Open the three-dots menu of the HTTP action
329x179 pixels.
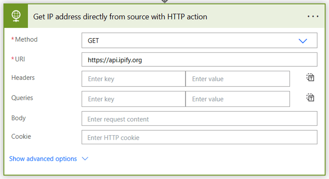point(313,16)
